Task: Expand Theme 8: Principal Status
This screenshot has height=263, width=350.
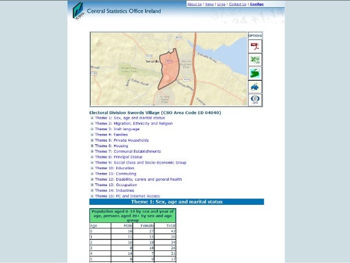Action: [x=92, y=157]
